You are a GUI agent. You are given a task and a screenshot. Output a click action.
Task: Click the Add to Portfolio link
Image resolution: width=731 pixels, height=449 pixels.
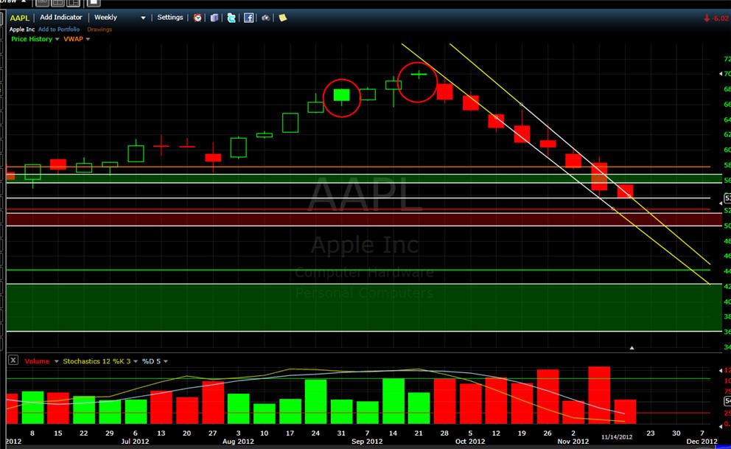pyautogui.click(x=59, y=29)
